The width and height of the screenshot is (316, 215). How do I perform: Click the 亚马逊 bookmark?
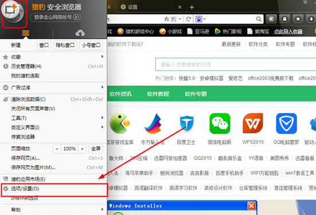198,32
